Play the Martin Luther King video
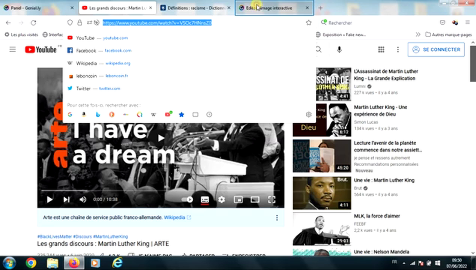The image size is (476, 270). point(50,199)
